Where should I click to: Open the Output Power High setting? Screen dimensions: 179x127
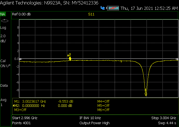tap(94, 123)
